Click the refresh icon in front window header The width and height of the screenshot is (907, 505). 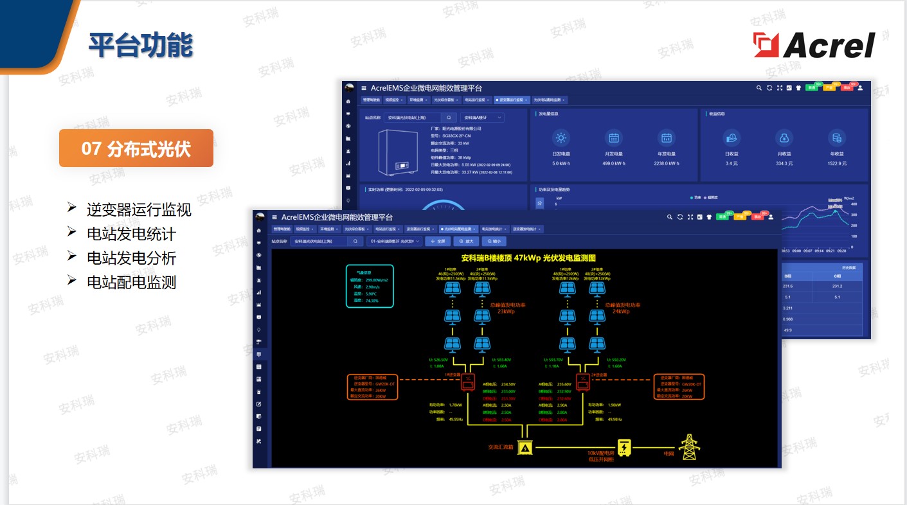pyautogui.click(x=679, y=217)
